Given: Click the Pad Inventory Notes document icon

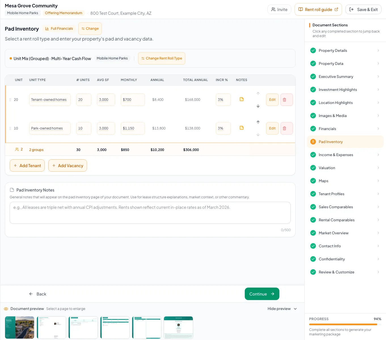Looking at the screenshot, I should (12, 190).
